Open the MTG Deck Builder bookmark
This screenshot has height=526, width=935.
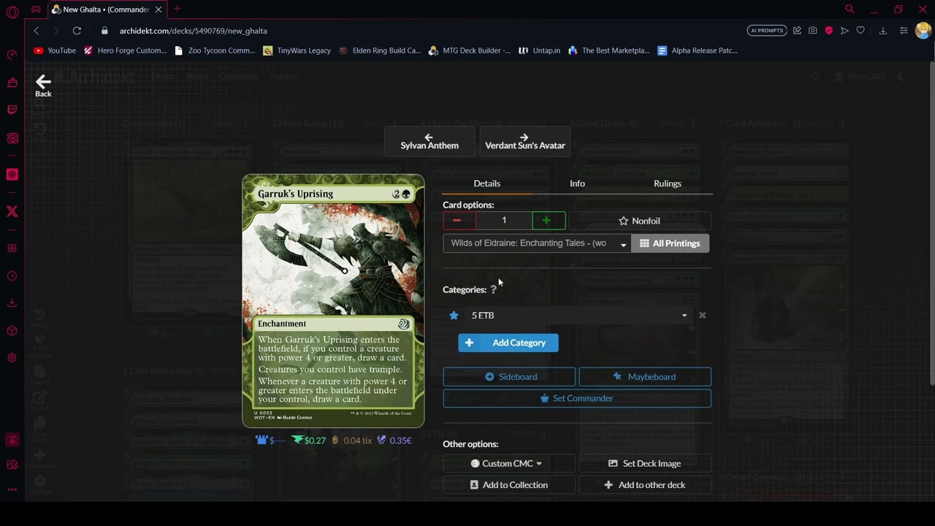470,50
